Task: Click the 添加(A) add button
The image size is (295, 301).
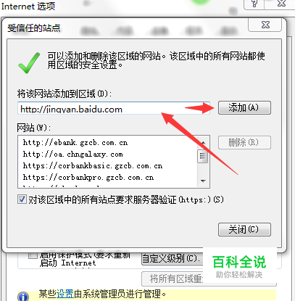Action: 244,107
